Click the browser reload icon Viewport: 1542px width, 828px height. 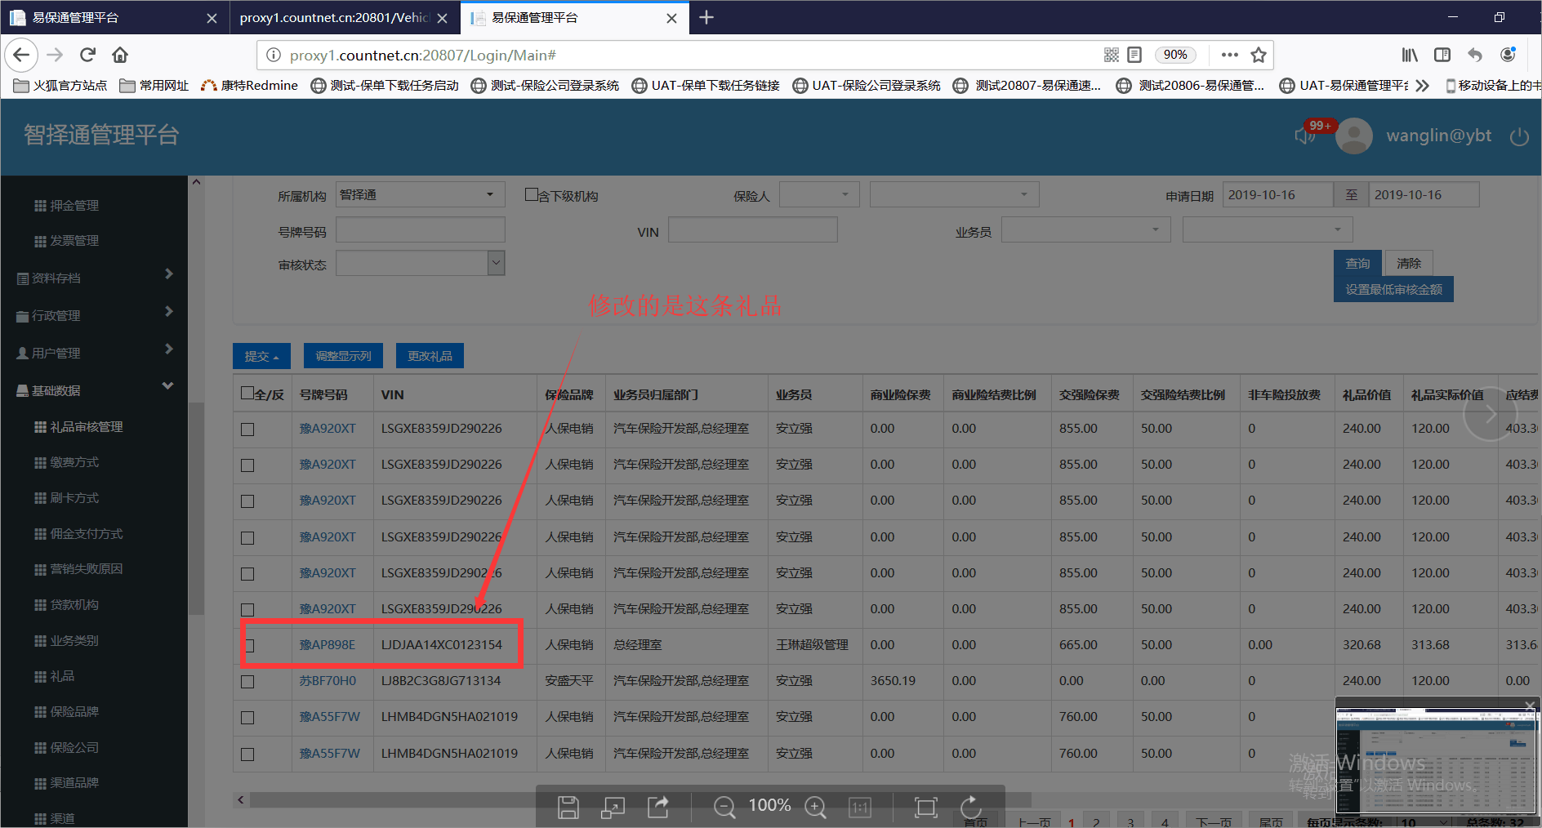(87, 55)
